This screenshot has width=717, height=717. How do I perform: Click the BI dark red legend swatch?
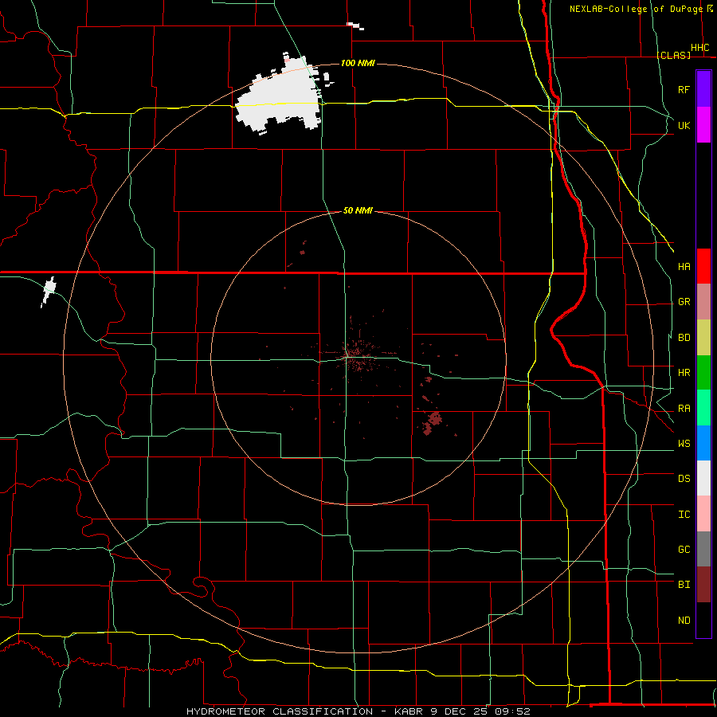coord(703,585)
